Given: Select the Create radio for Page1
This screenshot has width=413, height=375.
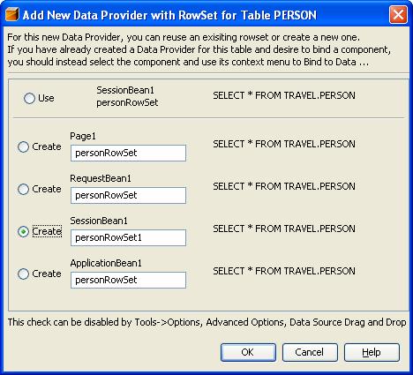Looking at the screenshot, I should pyautogui.click(x=23, y=146).
